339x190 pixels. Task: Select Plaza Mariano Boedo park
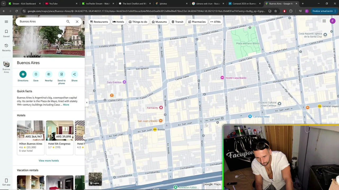(x=248, y=43)
